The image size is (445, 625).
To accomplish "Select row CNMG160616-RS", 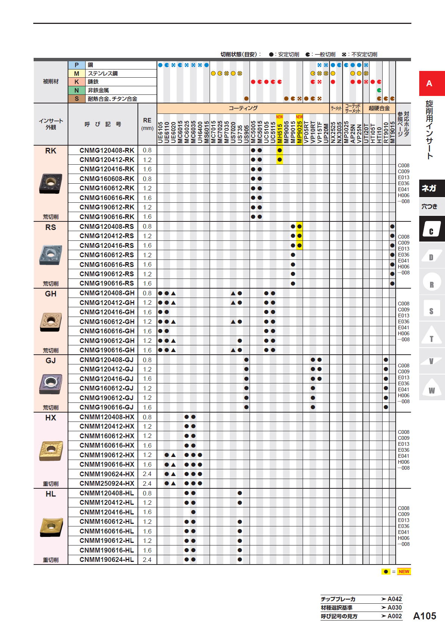I will [232, 264].
